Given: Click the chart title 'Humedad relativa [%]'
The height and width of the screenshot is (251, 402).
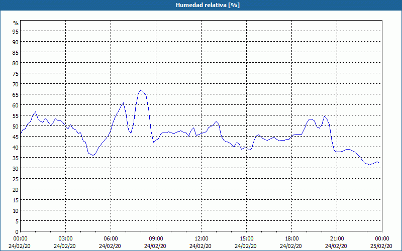Looking at the screenshot, I should [208, 5].
